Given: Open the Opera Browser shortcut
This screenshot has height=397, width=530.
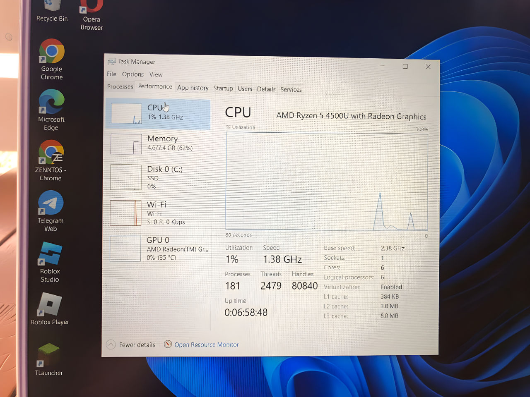Looking at the screenshot, I should 92,8.
